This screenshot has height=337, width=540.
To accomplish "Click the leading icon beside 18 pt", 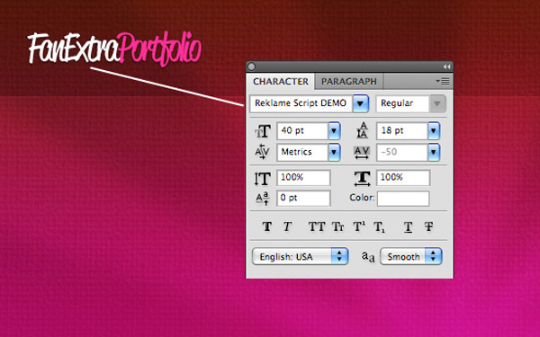I will [x=362, y=130].
